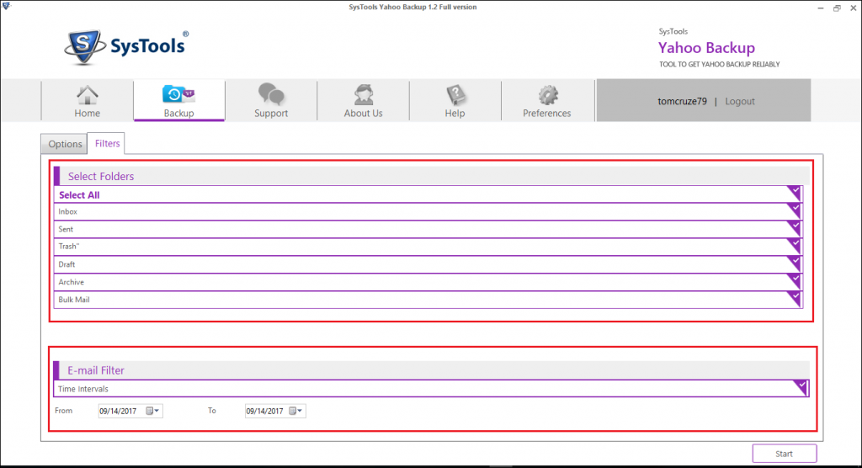This screenshot has width=862, height=468.
Task: Click the E-mail Filter heading
Action: coord(96,370)
